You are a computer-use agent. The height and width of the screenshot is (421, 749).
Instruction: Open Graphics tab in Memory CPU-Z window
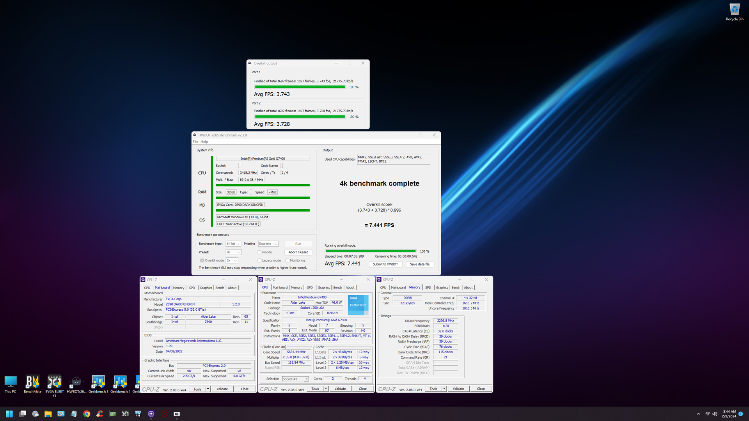click(x=442, y=287)
